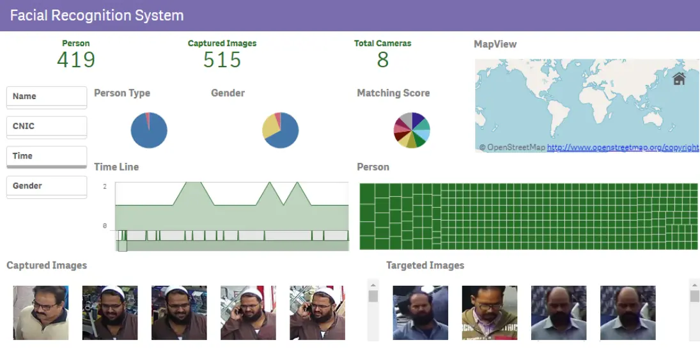700x349 pixels.
Task: Open the fifth captured image thumbnail
Action: point(317,313)
